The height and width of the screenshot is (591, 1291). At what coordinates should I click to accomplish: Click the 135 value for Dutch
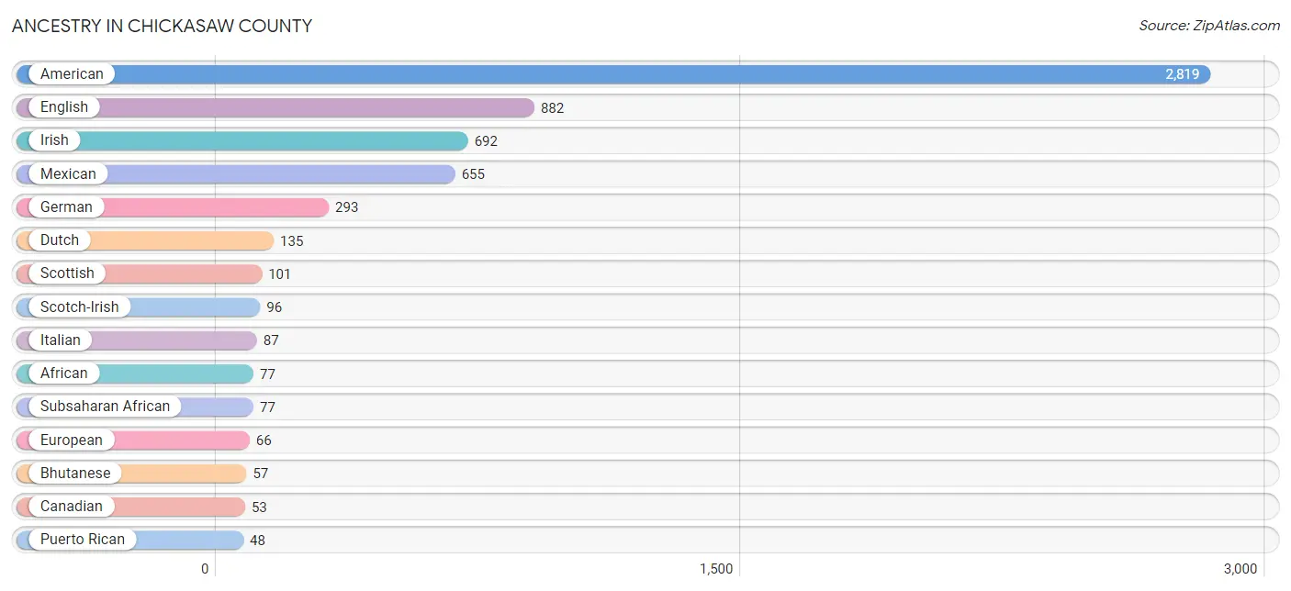coord(292,241)
